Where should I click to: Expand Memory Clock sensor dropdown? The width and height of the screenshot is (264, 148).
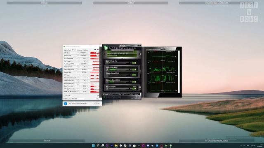click(x=78, y=55)
